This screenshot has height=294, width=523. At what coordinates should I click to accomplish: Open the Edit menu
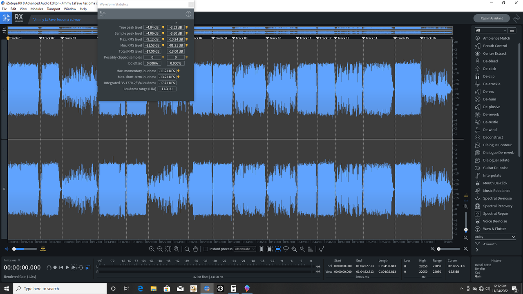[13, 9]
